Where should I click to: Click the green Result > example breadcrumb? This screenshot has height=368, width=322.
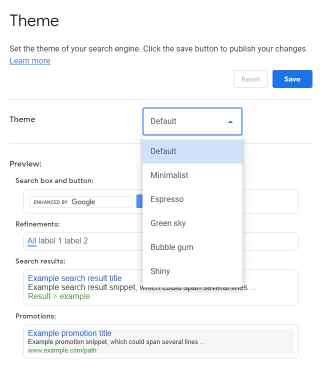59,296
